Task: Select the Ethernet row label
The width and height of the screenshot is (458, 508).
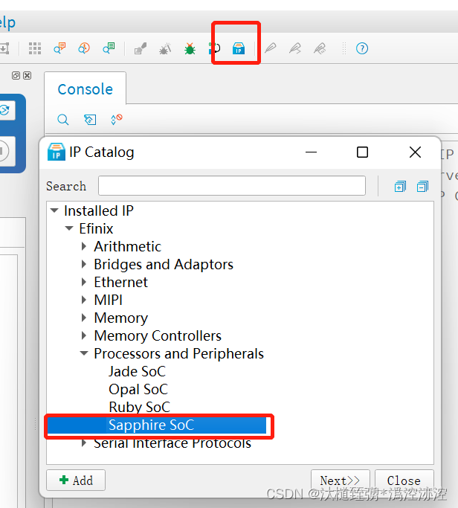Action: click(x=120, y=282)
